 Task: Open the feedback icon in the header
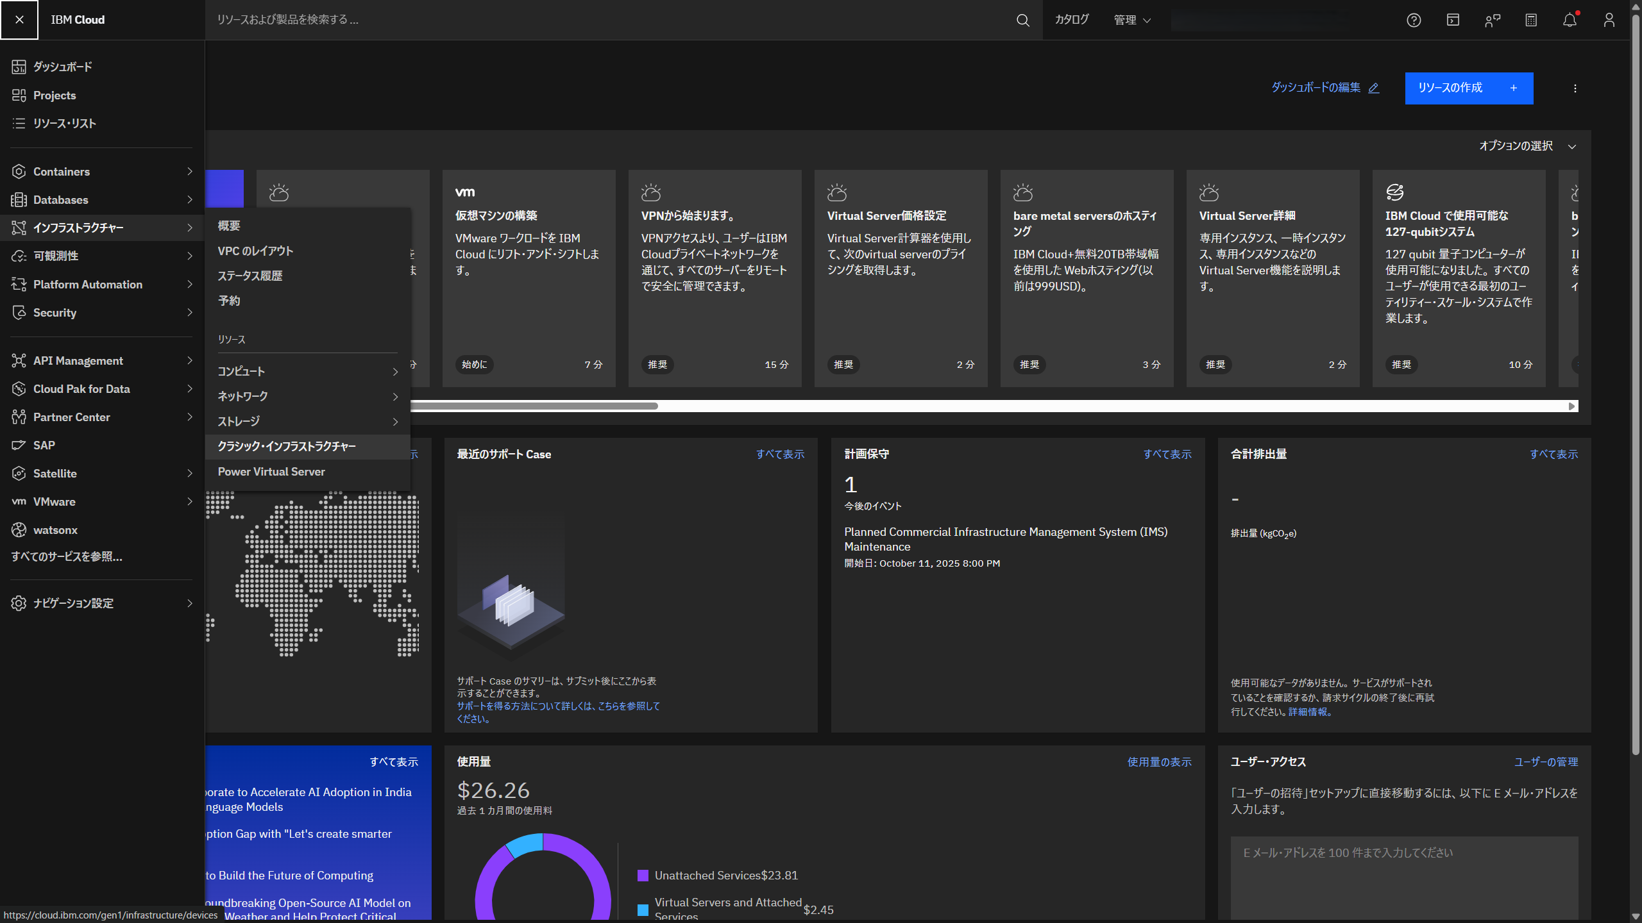[x=1492, y=20]
